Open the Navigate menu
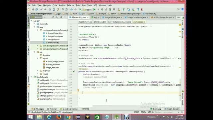The image size is (213, 120). tap(47, 5)
